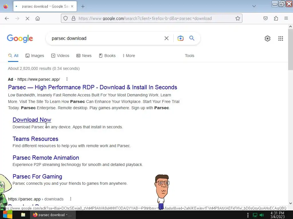Open the taskbar network status icon
The height and width of the screenshot is (219, 293).
255,215
